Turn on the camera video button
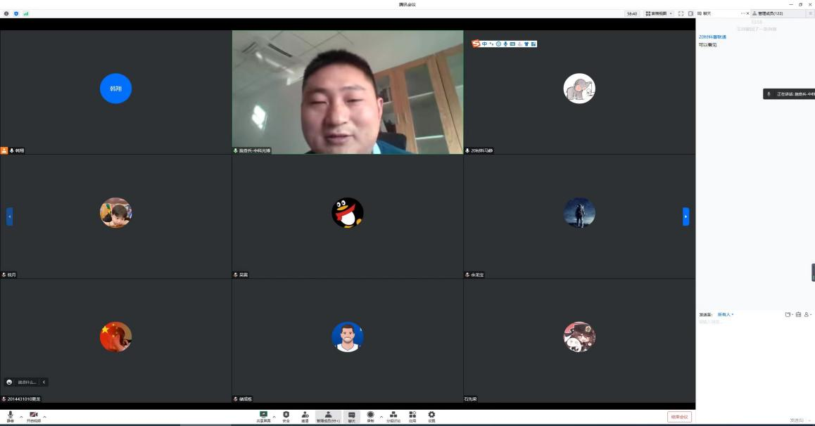The height and width of the screenshot is (426, 815). pos(33,415)
